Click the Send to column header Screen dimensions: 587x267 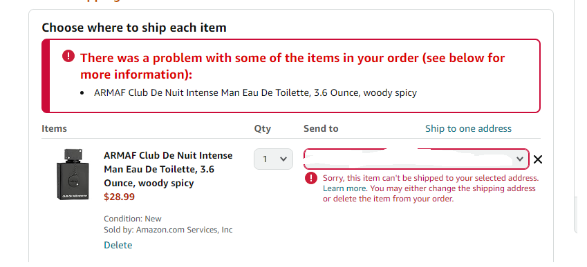[x=321, y=128]
